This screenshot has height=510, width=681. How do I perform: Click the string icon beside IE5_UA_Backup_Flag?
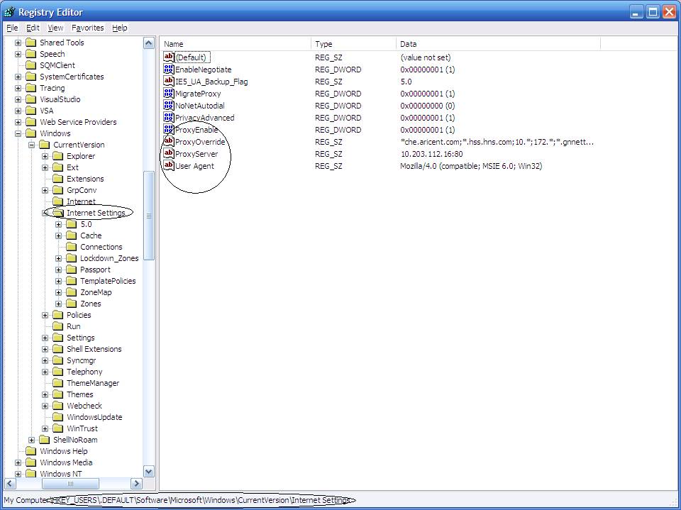click(x=169, y=82)
